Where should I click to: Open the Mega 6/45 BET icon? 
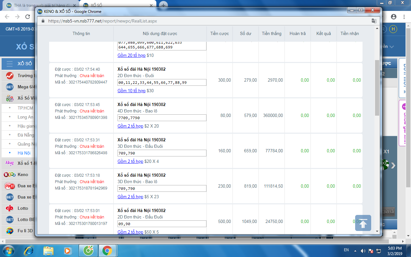[10, 87]
